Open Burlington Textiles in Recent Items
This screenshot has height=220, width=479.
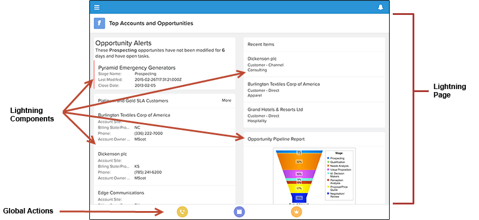pos(283,84)
